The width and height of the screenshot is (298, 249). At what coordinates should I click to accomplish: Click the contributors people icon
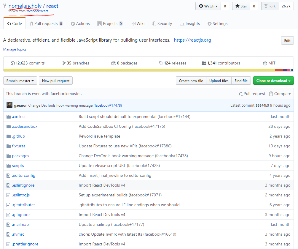coord(204,63)
